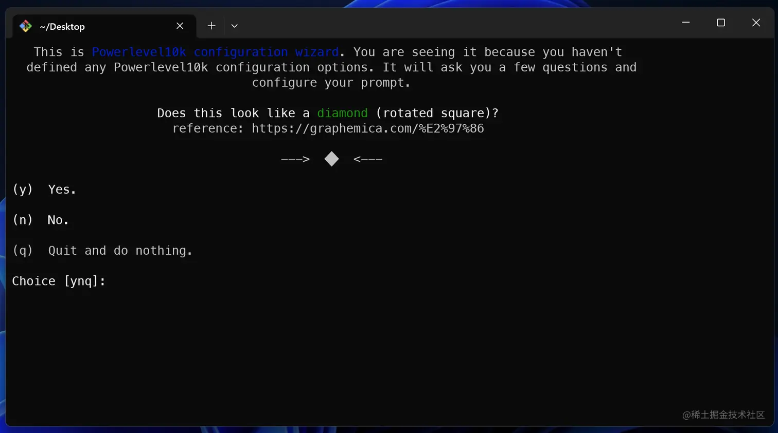Click the Powerlevel10k configuration wizard text
Viewport: 778px width, 433px height.
215,52
